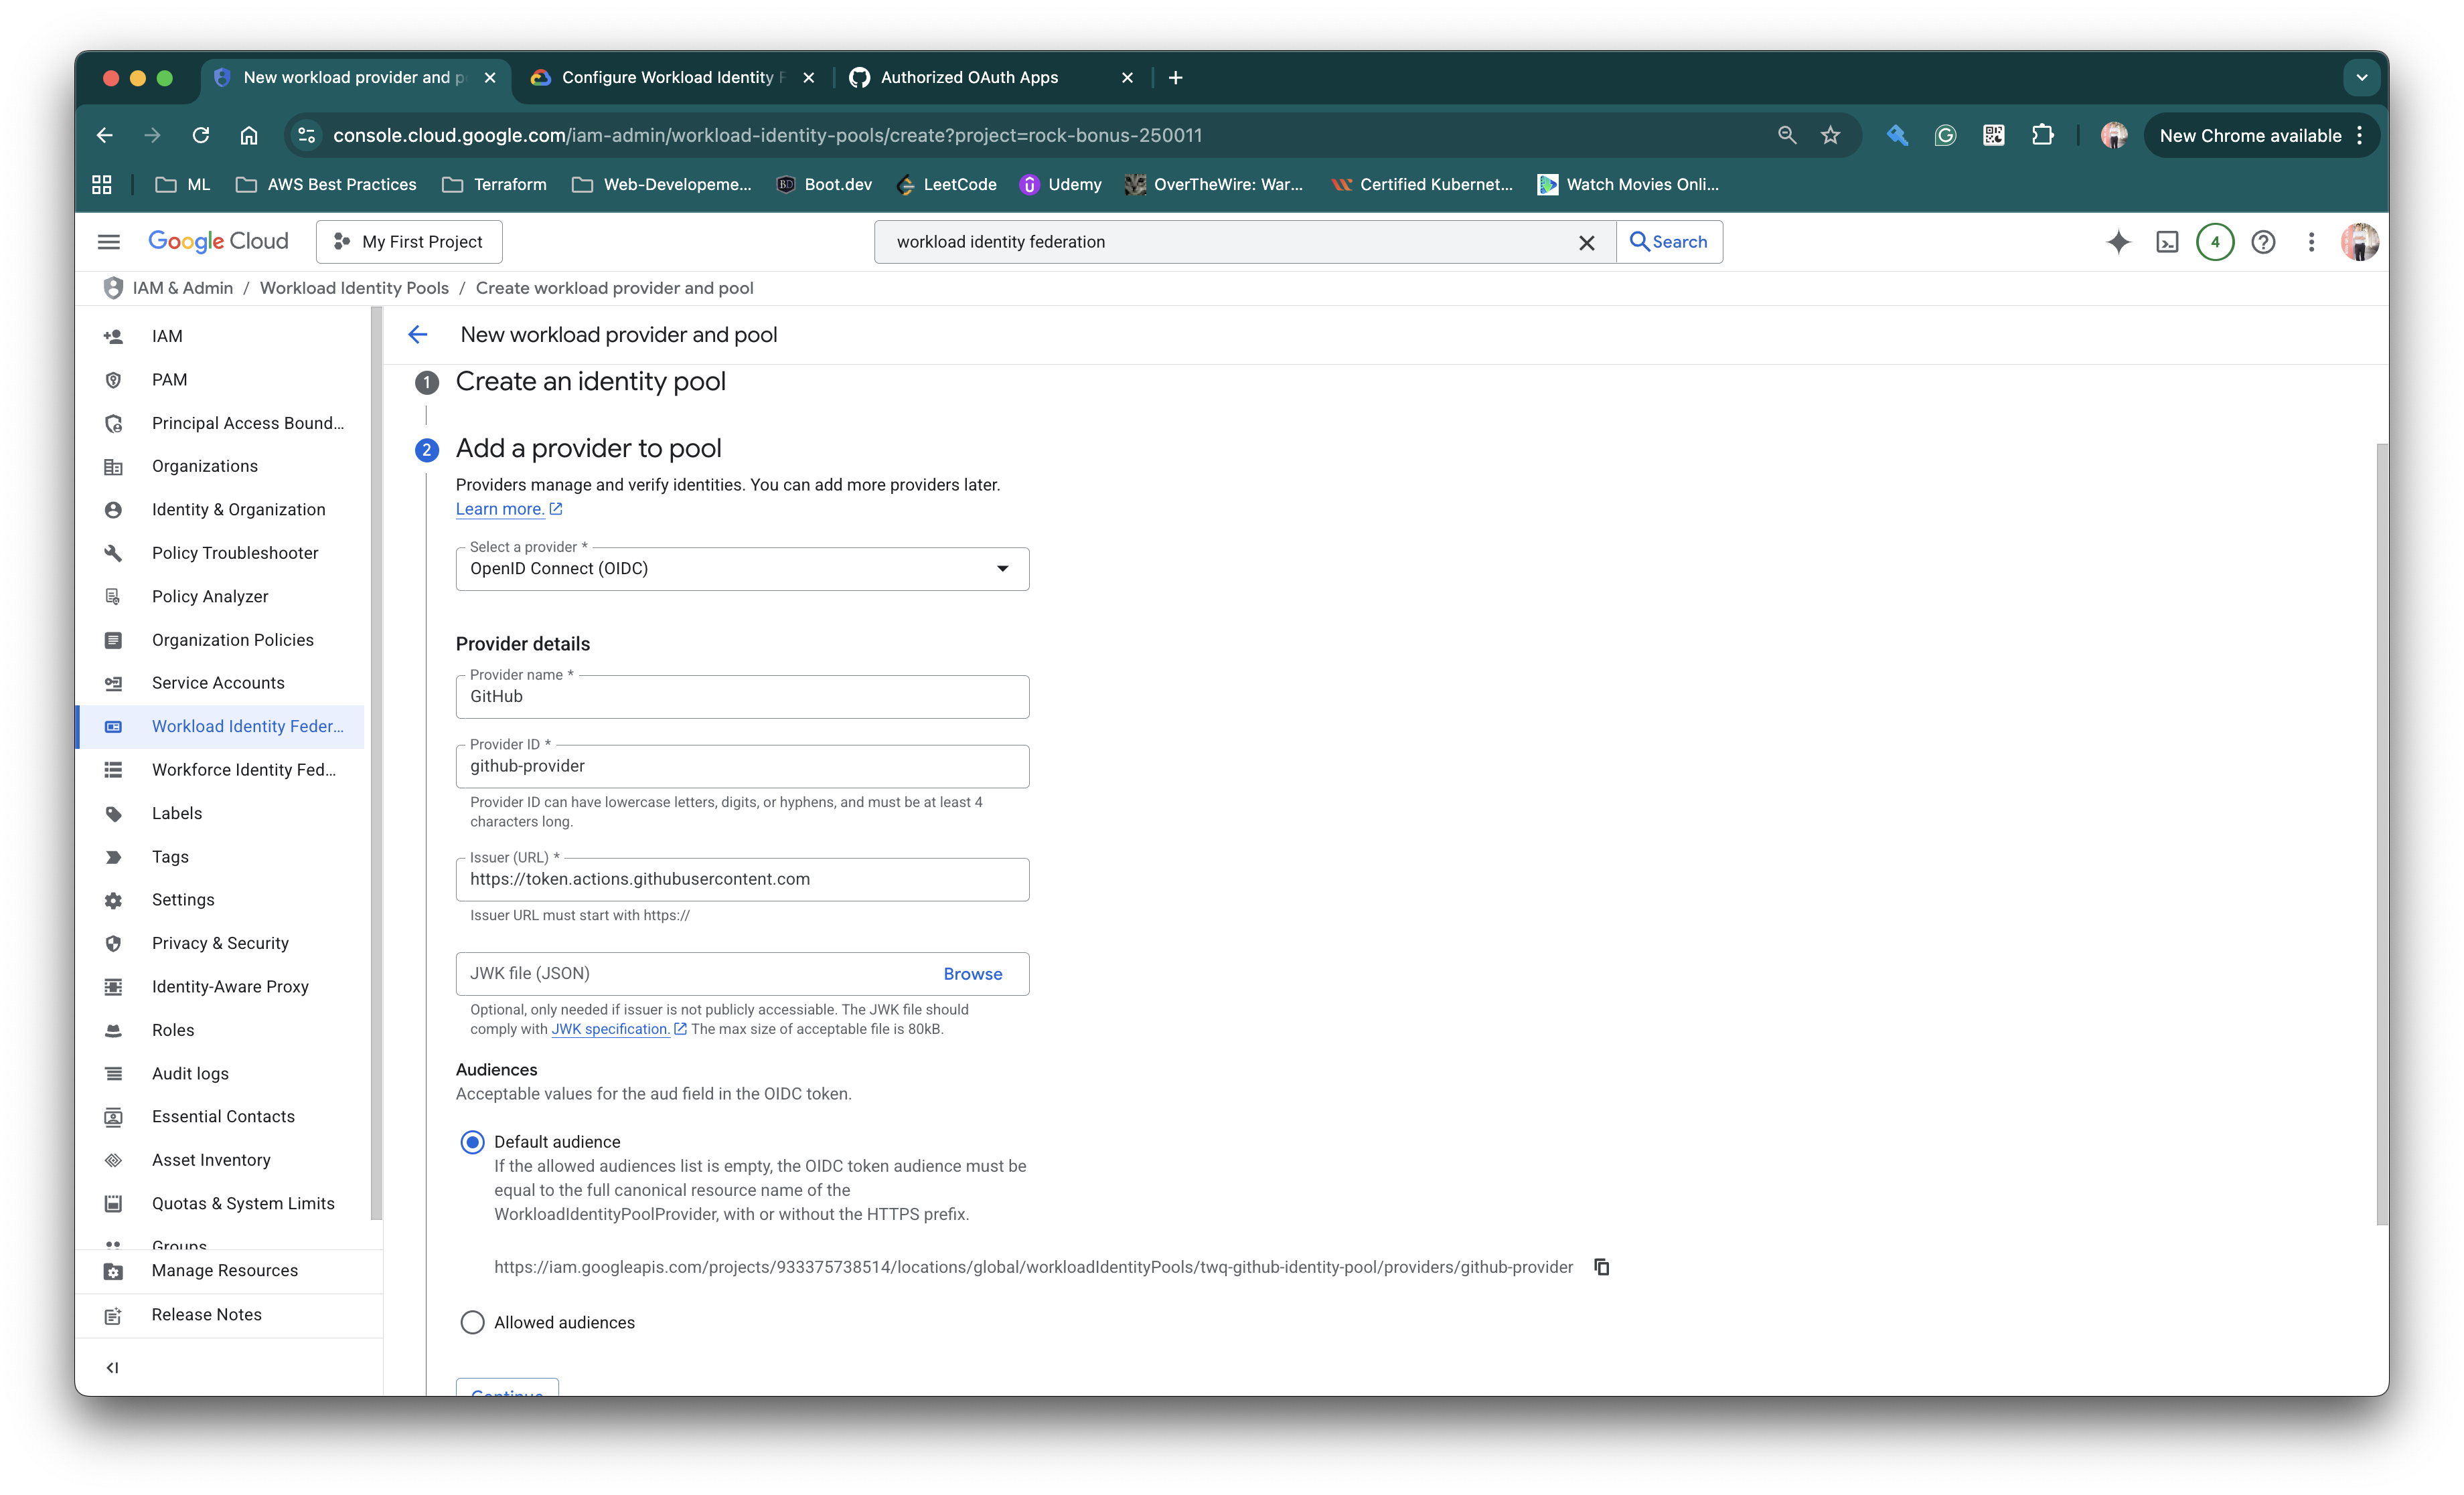Screen dimensions: 2464x1495
Task: Open the Terraform bookmarks folder
Action: [x=495, y=184]
